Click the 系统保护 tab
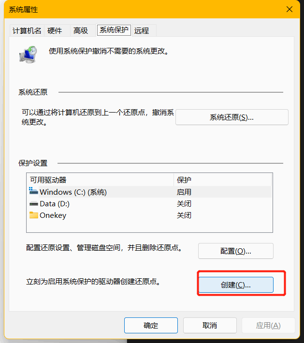The width and height of the screenshot is (304, 343). [114, 30]
